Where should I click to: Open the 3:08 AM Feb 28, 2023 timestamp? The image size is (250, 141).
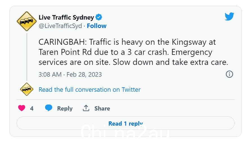pyautogui.click(x=70, y=74)
